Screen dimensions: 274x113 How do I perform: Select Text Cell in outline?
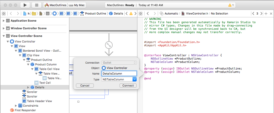[x=45, y=83]
